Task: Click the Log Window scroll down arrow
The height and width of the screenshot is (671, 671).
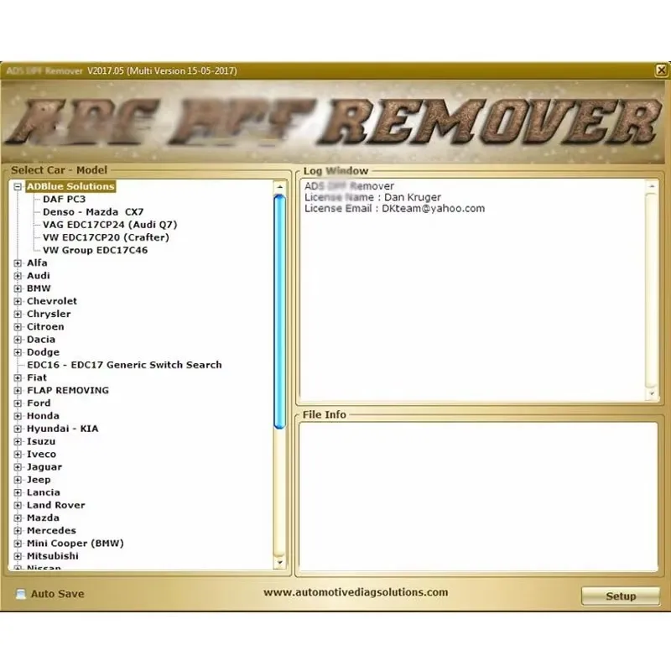Action: click(653, 393)
